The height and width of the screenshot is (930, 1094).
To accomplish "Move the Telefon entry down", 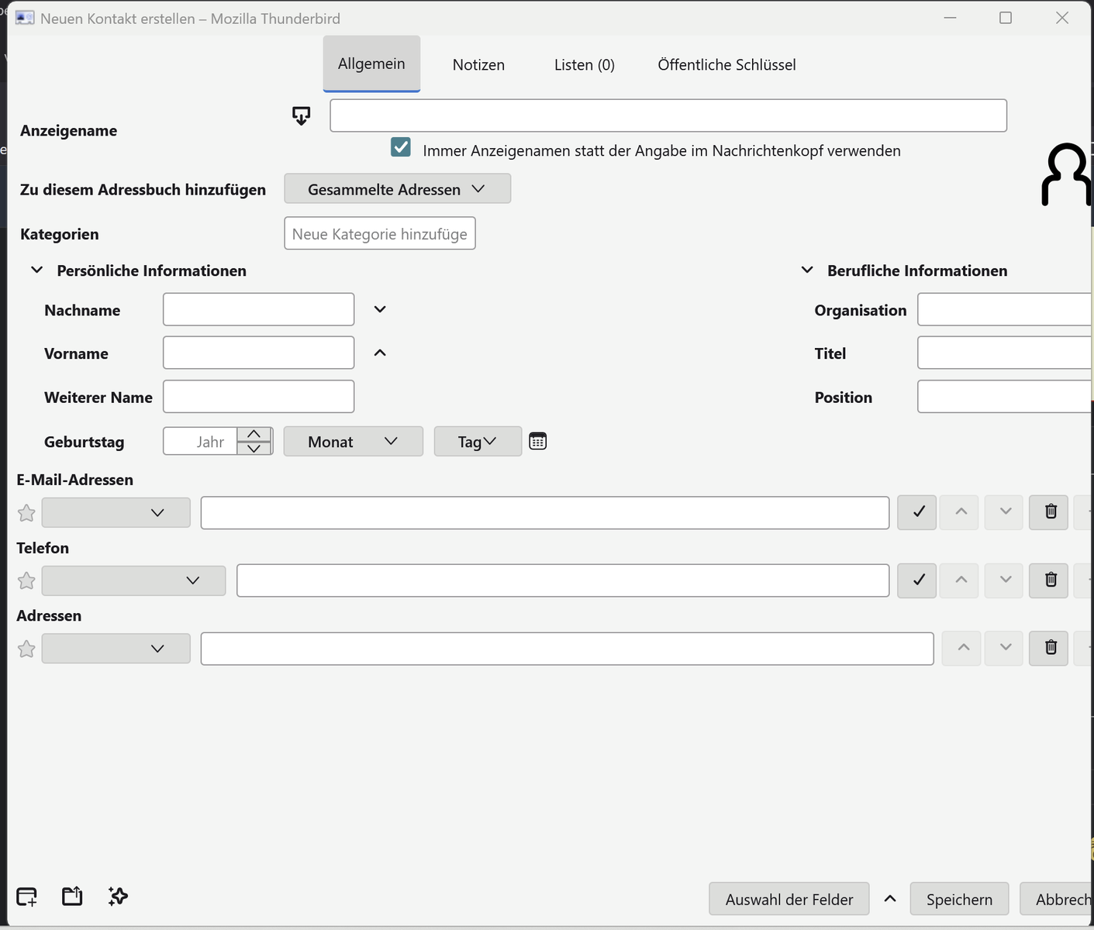I will [x=1005, y=580].
